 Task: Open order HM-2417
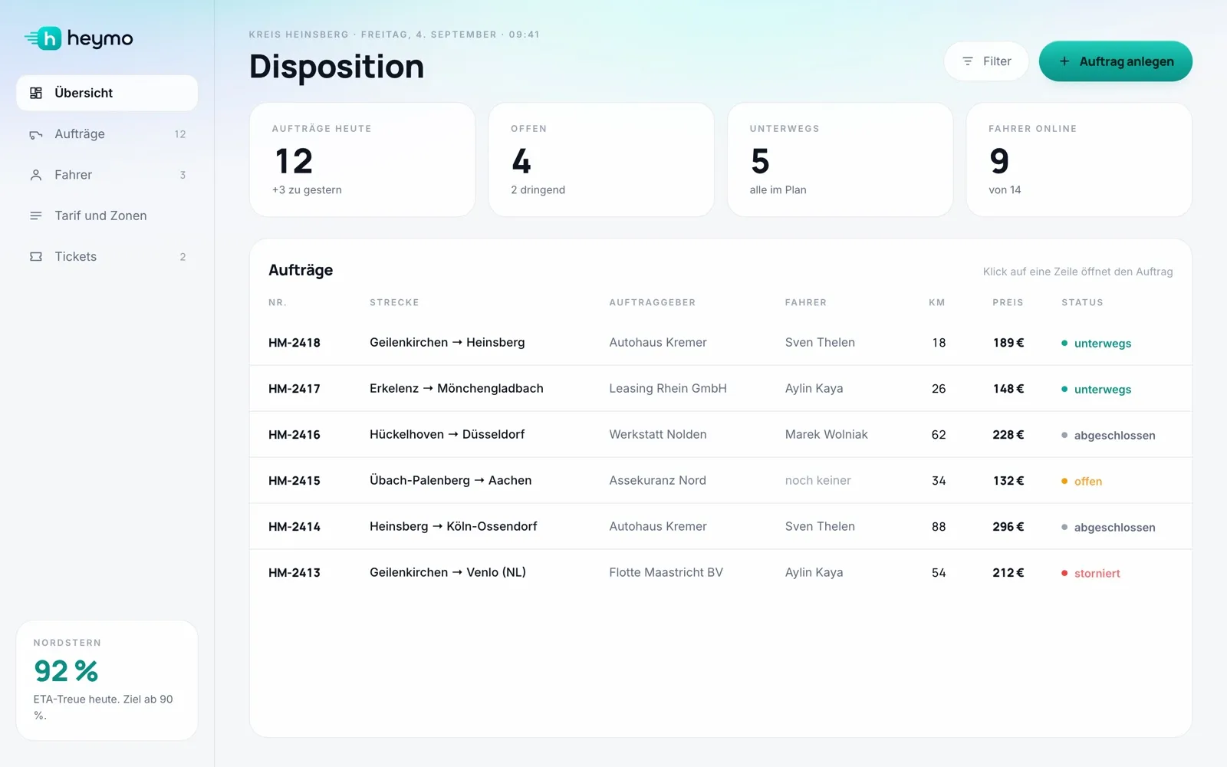coord(721,389)
